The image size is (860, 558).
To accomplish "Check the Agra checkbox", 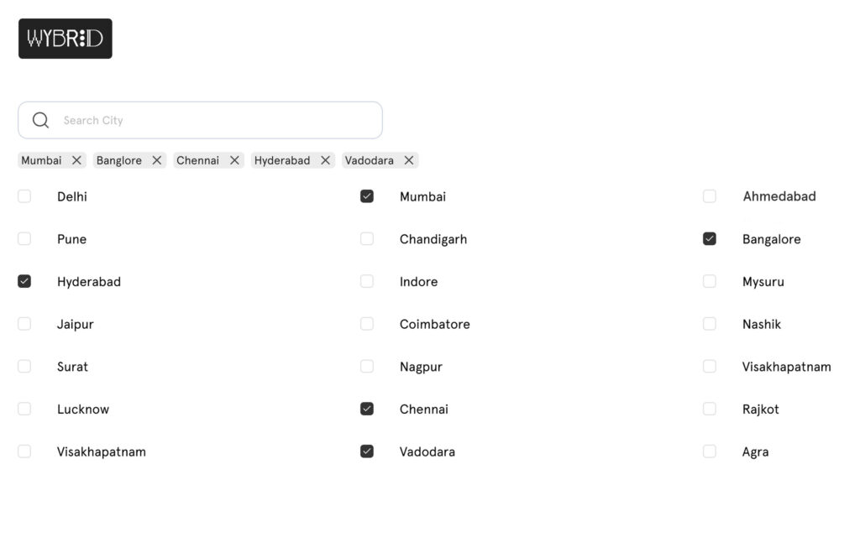I will 710,451.
